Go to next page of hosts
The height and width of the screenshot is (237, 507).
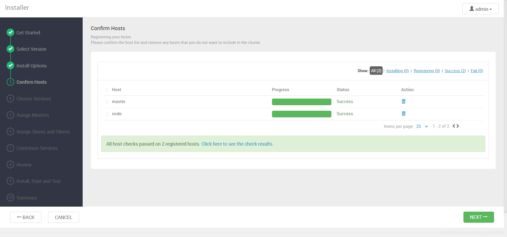458,126
